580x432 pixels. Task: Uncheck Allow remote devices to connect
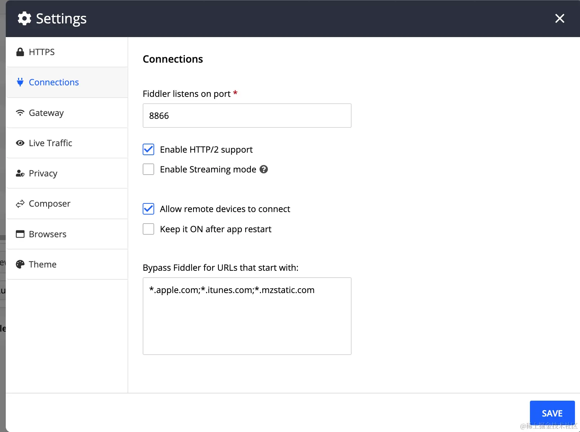point(148,209)
